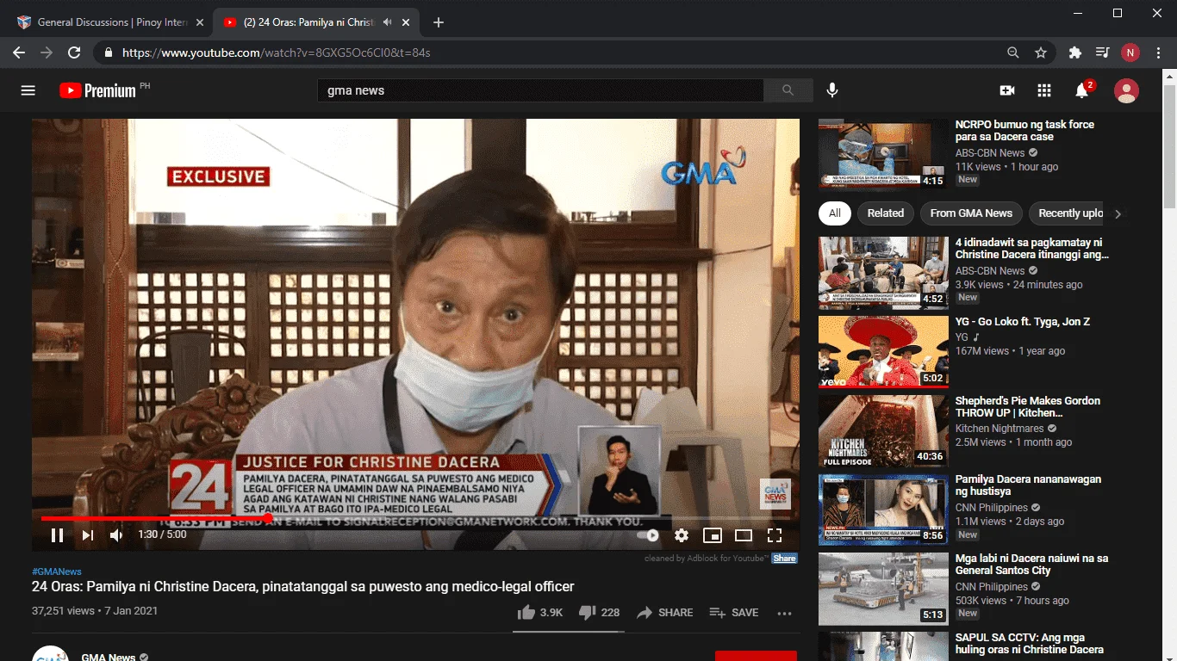The image size is (1177, 661).
Task: Click the Adblock Share button
Action: [784, 559]
